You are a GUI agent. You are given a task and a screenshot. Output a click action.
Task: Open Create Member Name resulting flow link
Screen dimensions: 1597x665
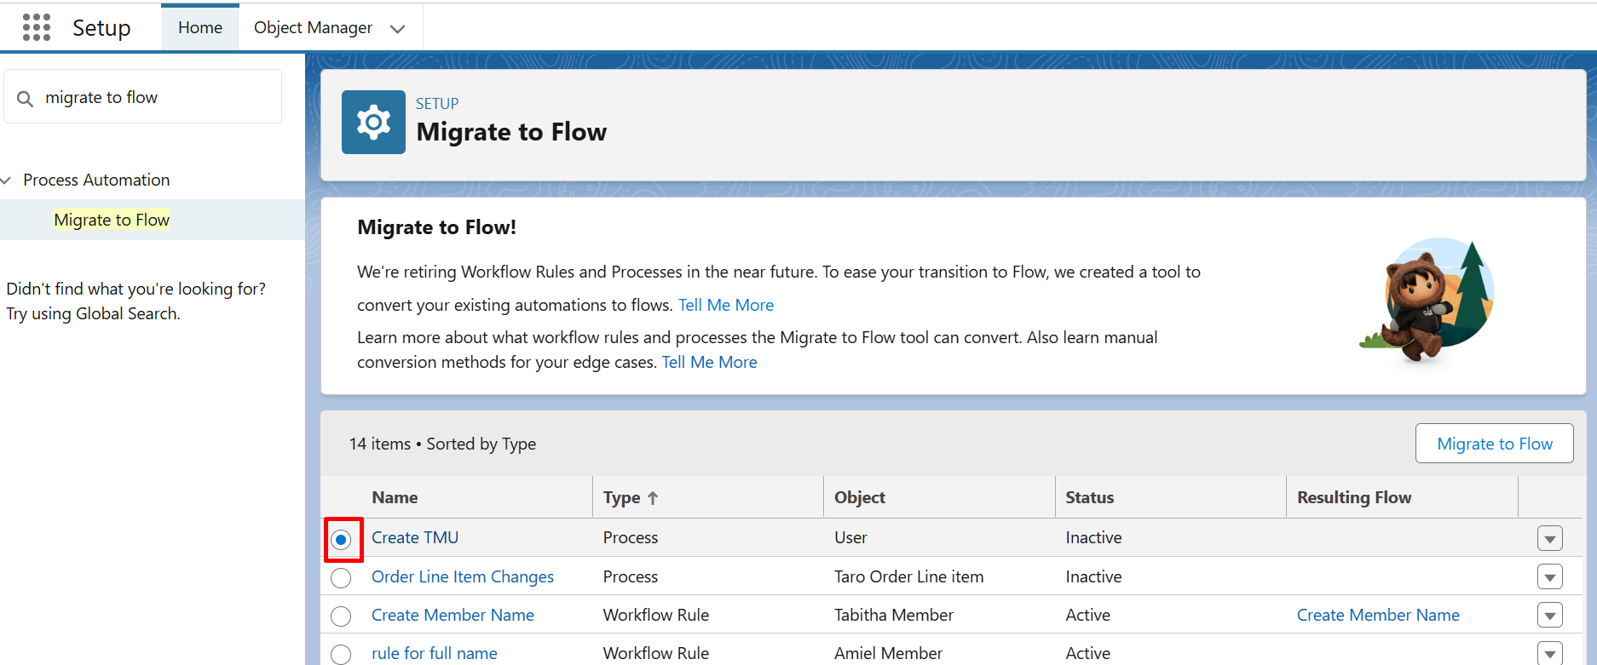click(x=1378, y=615)
